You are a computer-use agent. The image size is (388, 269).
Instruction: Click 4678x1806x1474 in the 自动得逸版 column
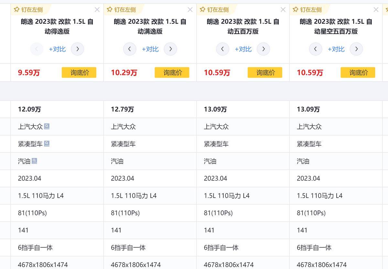(43, 265)
